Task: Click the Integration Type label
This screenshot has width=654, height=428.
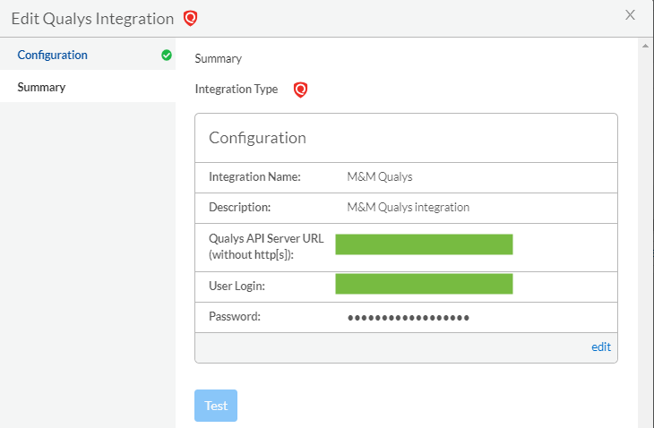Action: point(237,90)
